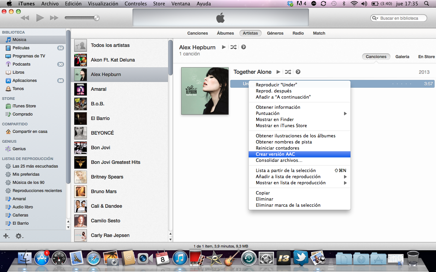Play the Together Alone album
436x272 pixels.
coord(278,72)
